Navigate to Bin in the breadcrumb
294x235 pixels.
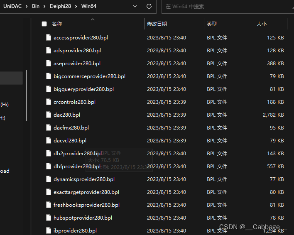(x=36, y=6)
